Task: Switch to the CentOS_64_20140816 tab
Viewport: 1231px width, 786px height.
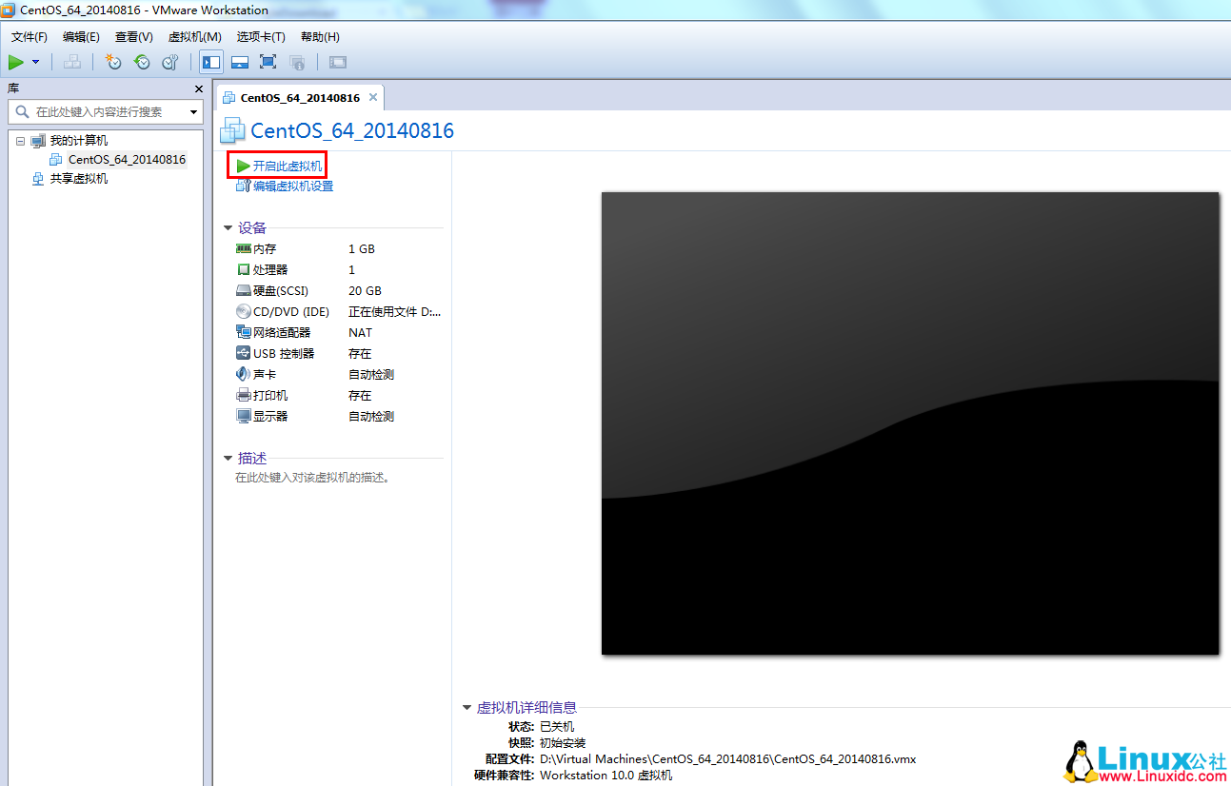Action: click(x=300, y=98)
